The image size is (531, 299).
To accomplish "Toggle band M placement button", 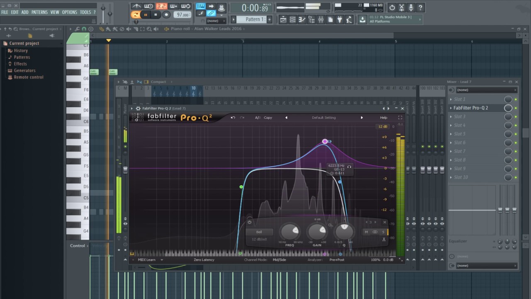I will [366, 232].
